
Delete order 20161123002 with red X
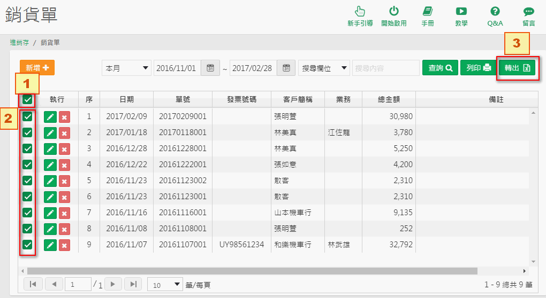[x=64, y=181]
